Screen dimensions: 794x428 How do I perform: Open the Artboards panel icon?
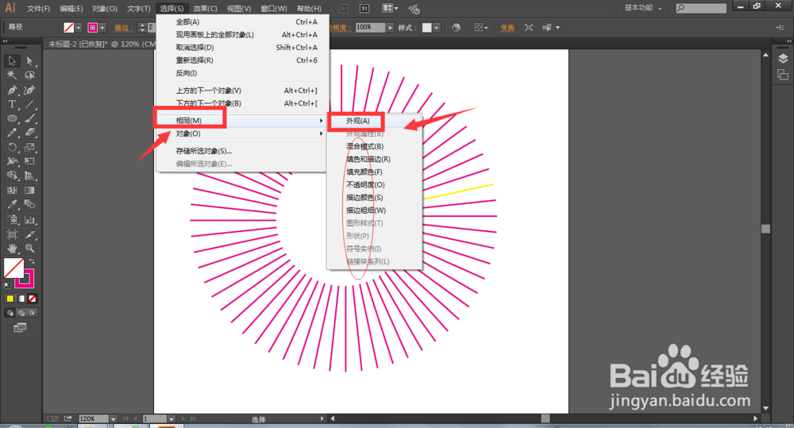783,75
